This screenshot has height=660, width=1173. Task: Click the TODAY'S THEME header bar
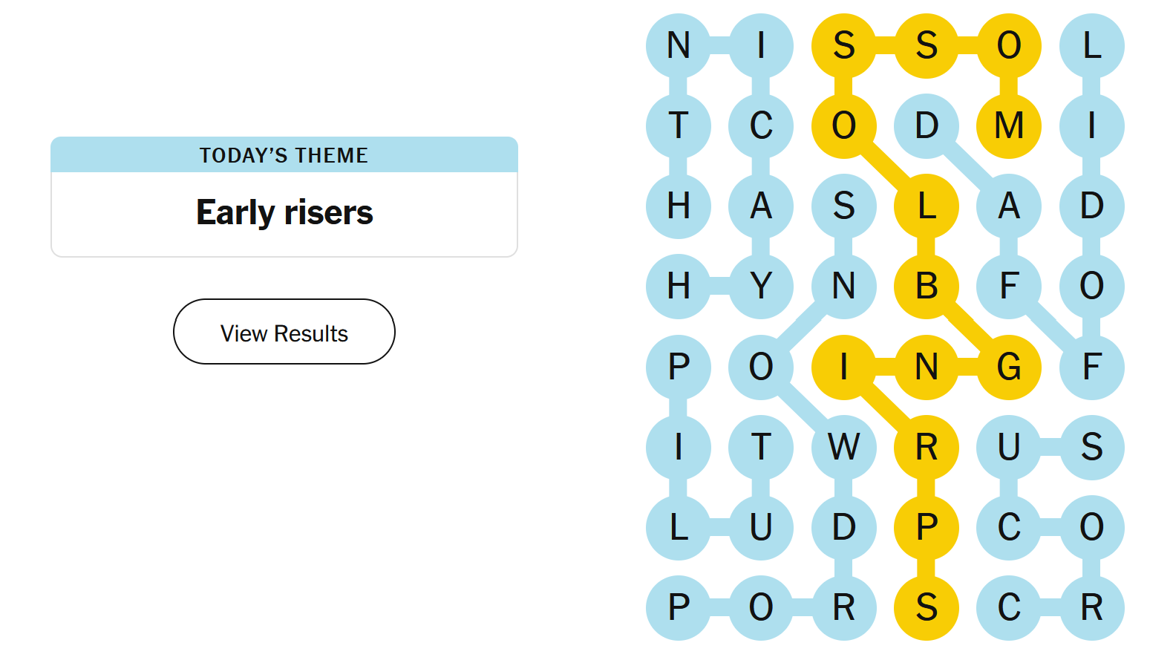[284, 154]
